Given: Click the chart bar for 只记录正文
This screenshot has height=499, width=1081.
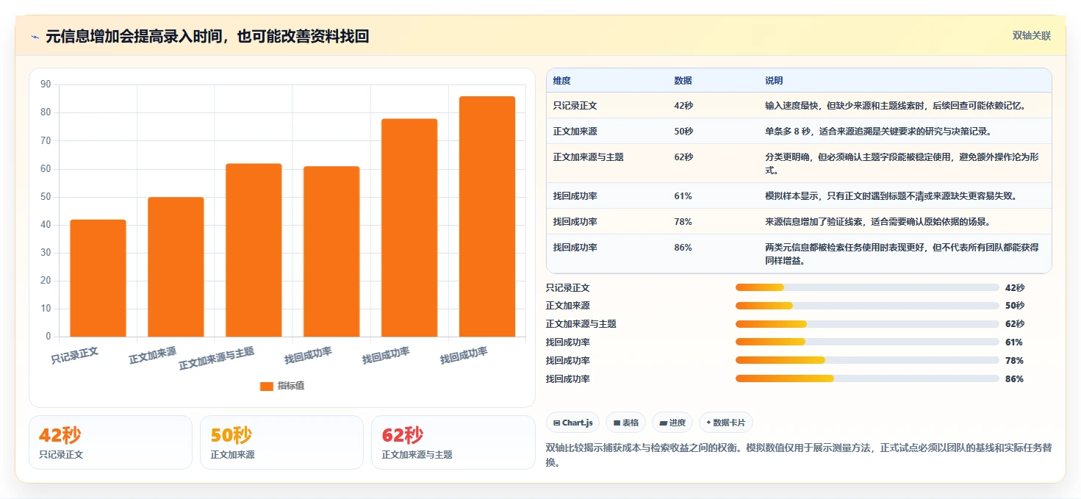Looking at the screenshot, I should coord(98,278).
